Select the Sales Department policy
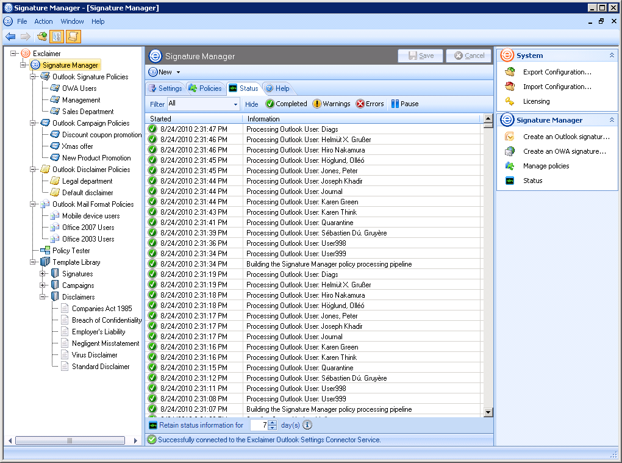The image size is (622, 463). pyautogui.click(x=88, y=112)
